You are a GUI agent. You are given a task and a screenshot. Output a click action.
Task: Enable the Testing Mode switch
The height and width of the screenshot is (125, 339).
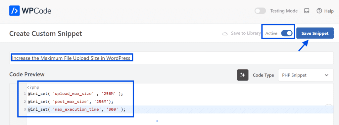click(260, 11)
